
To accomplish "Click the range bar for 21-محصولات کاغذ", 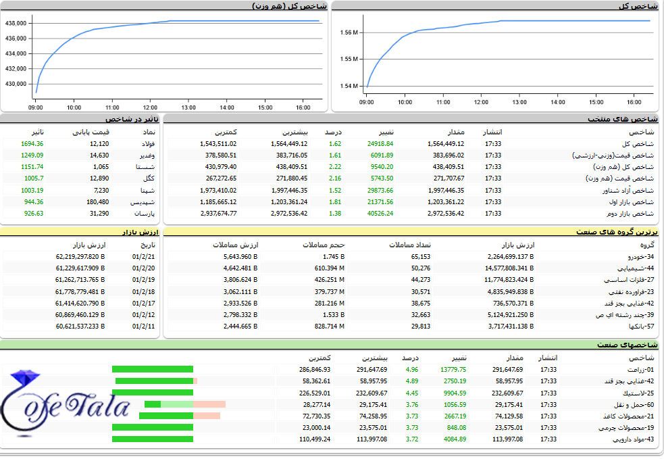I will pyautogui.click(x=166, y=416).
